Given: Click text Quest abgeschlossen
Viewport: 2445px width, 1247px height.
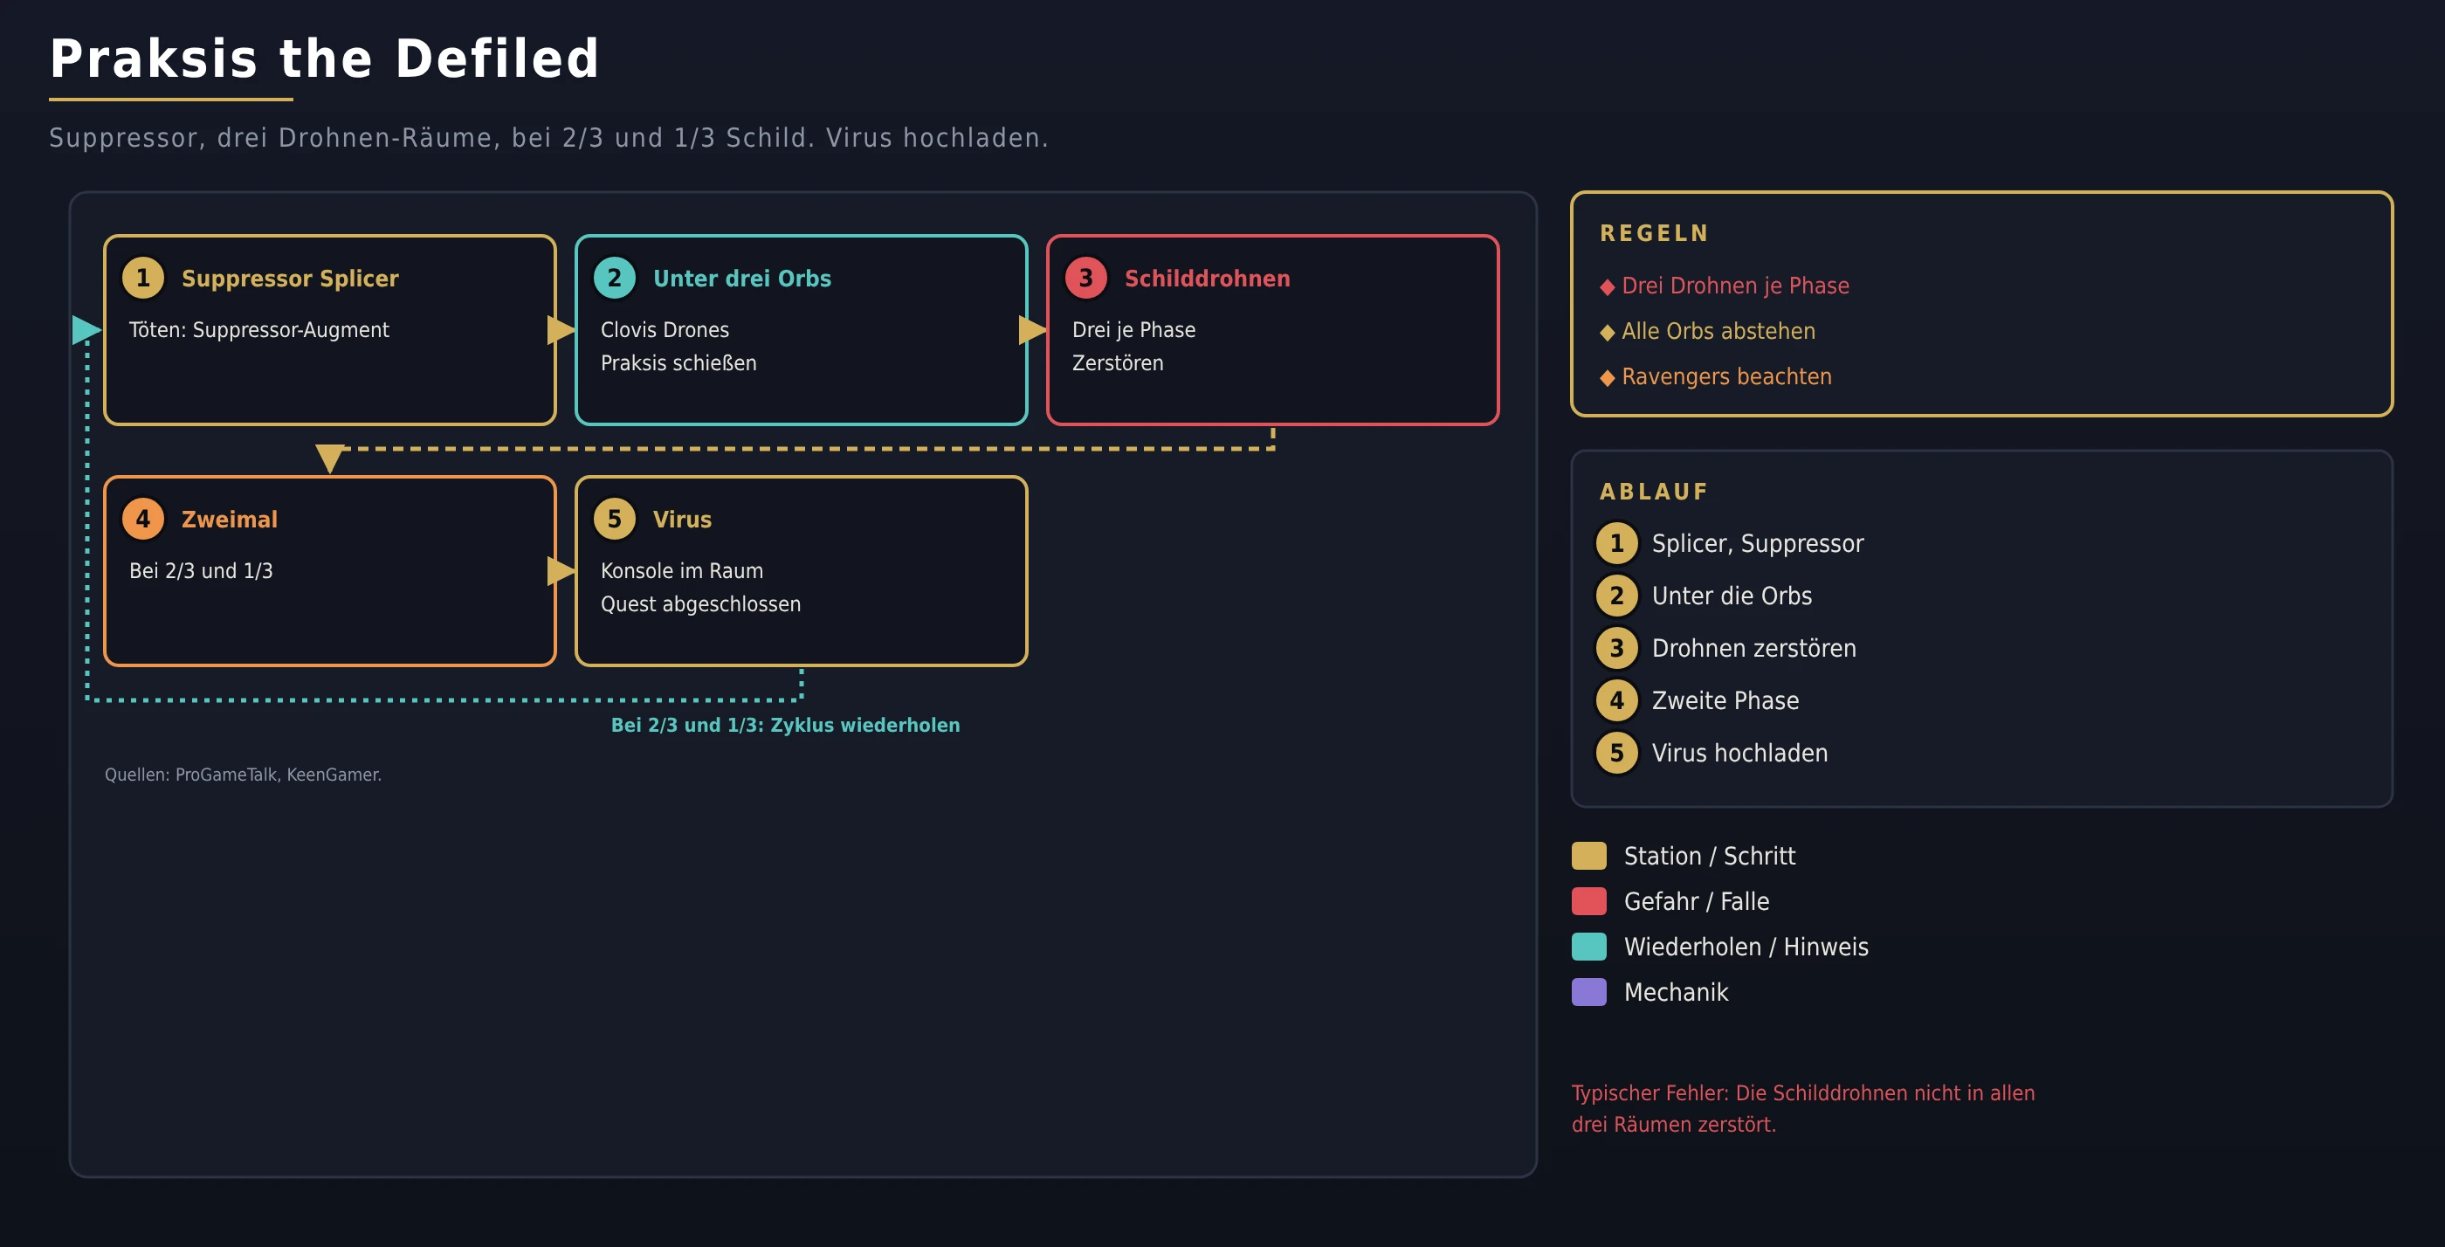Looking at the screenshot, I should point(700,603).
